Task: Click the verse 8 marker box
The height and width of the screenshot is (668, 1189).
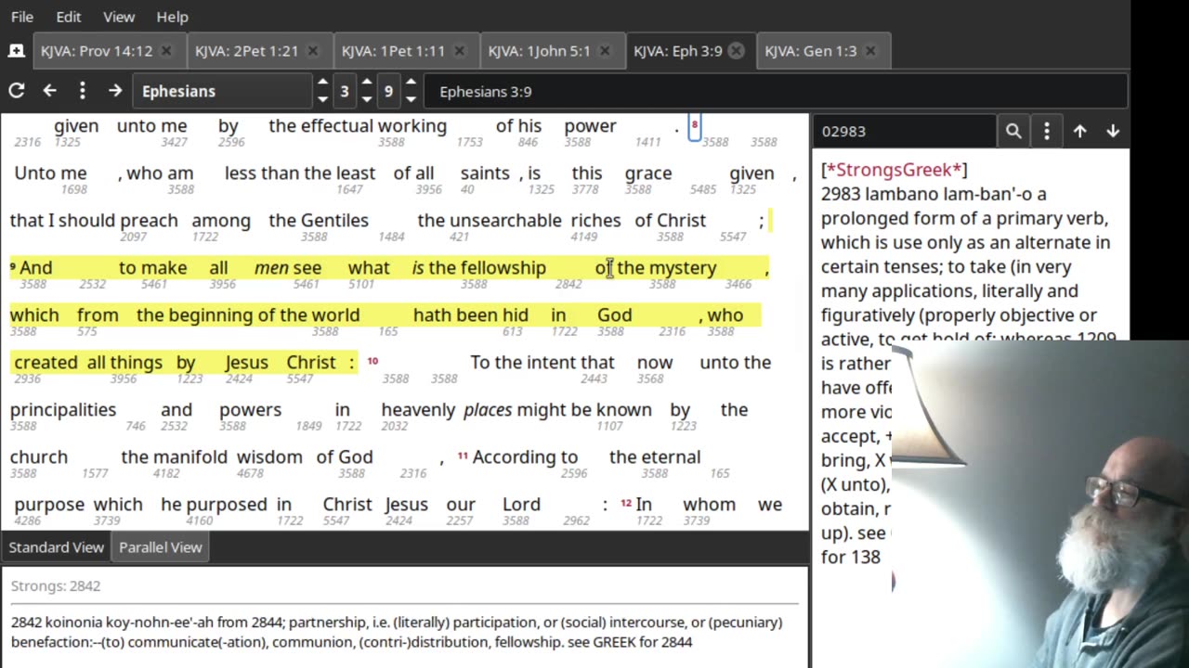Action: coord(694,126)
